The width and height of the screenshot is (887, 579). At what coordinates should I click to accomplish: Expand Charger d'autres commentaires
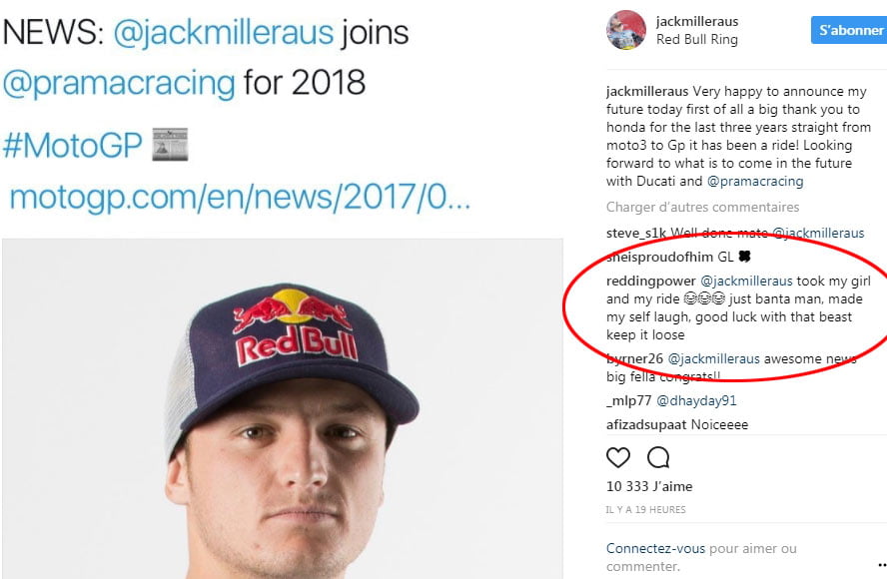point(702,208)
